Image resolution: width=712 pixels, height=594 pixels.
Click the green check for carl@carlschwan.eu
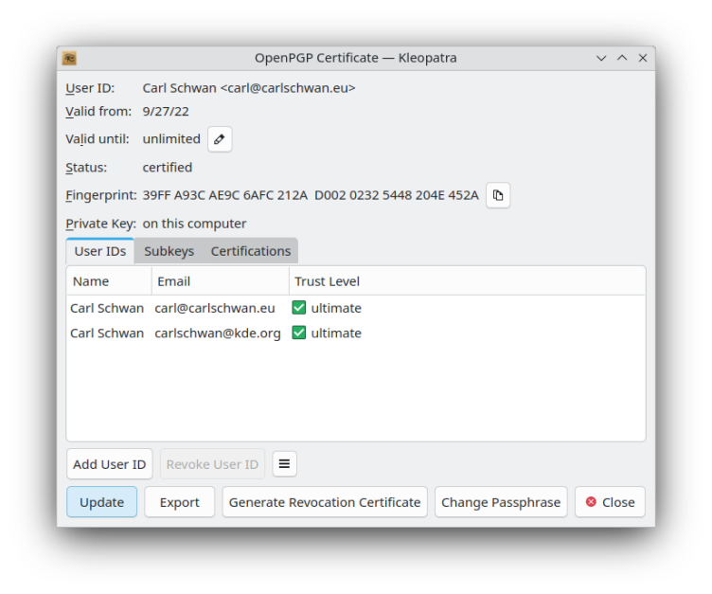pyautogui.click(x=299, y=308)
